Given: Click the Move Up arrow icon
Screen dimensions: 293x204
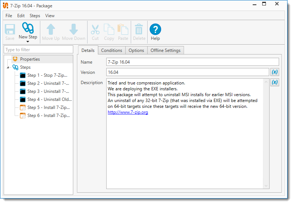Looking at the screenshot, I should 51,29.
